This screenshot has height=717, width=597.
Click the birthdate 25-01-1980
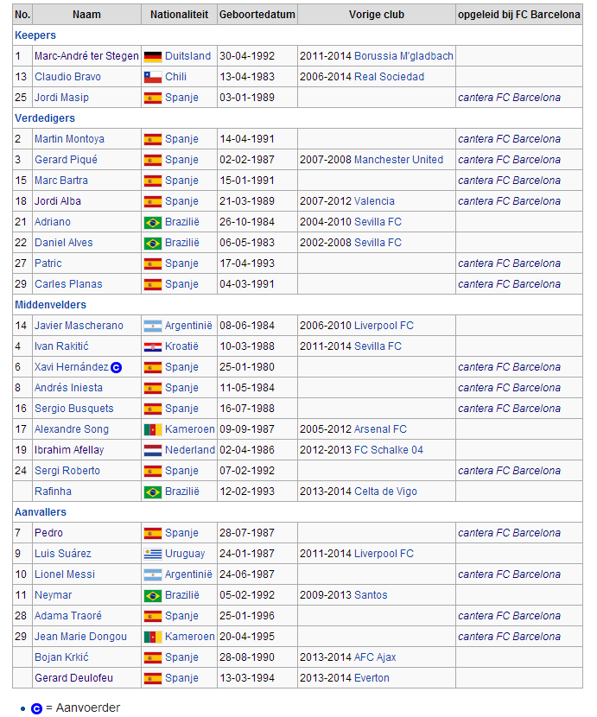[x=247, y=367]
